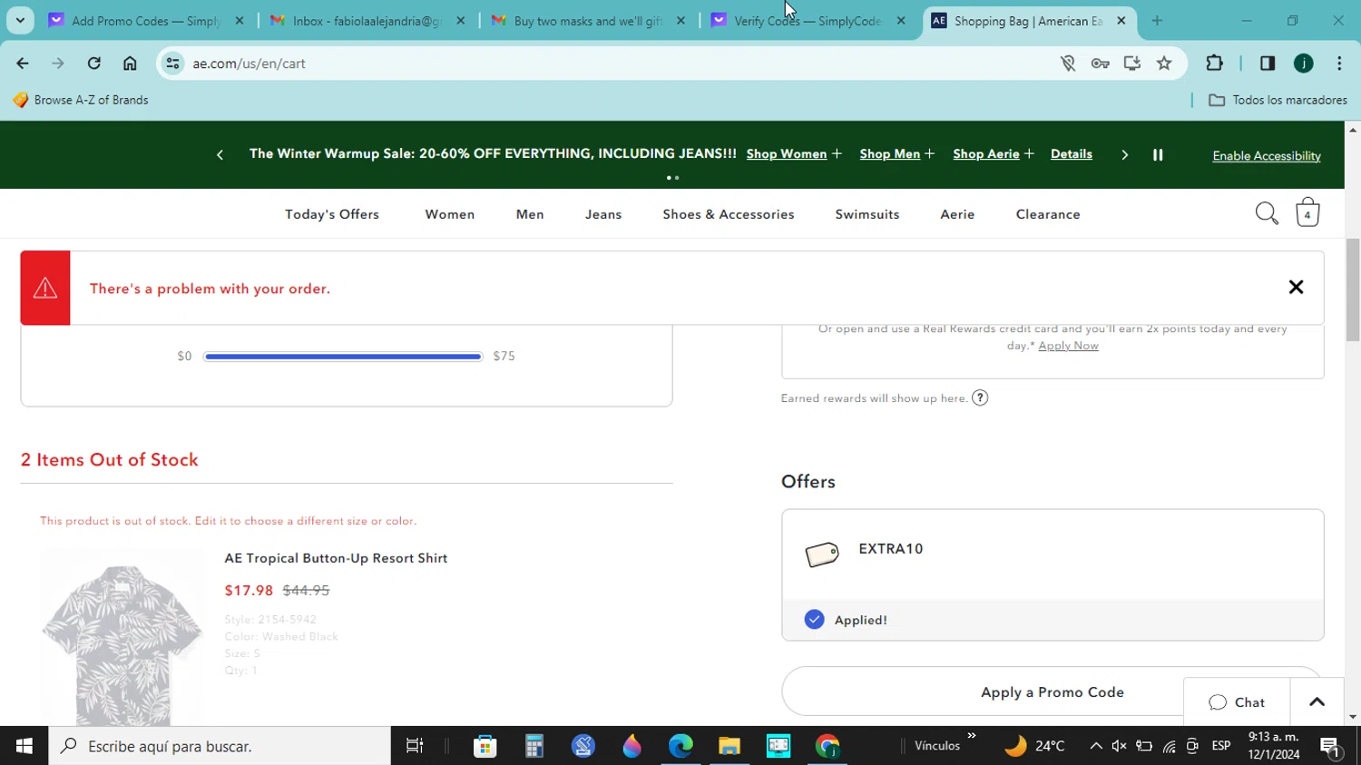Open the Aerie menu
1361x765 pixels.
point(957,214)
